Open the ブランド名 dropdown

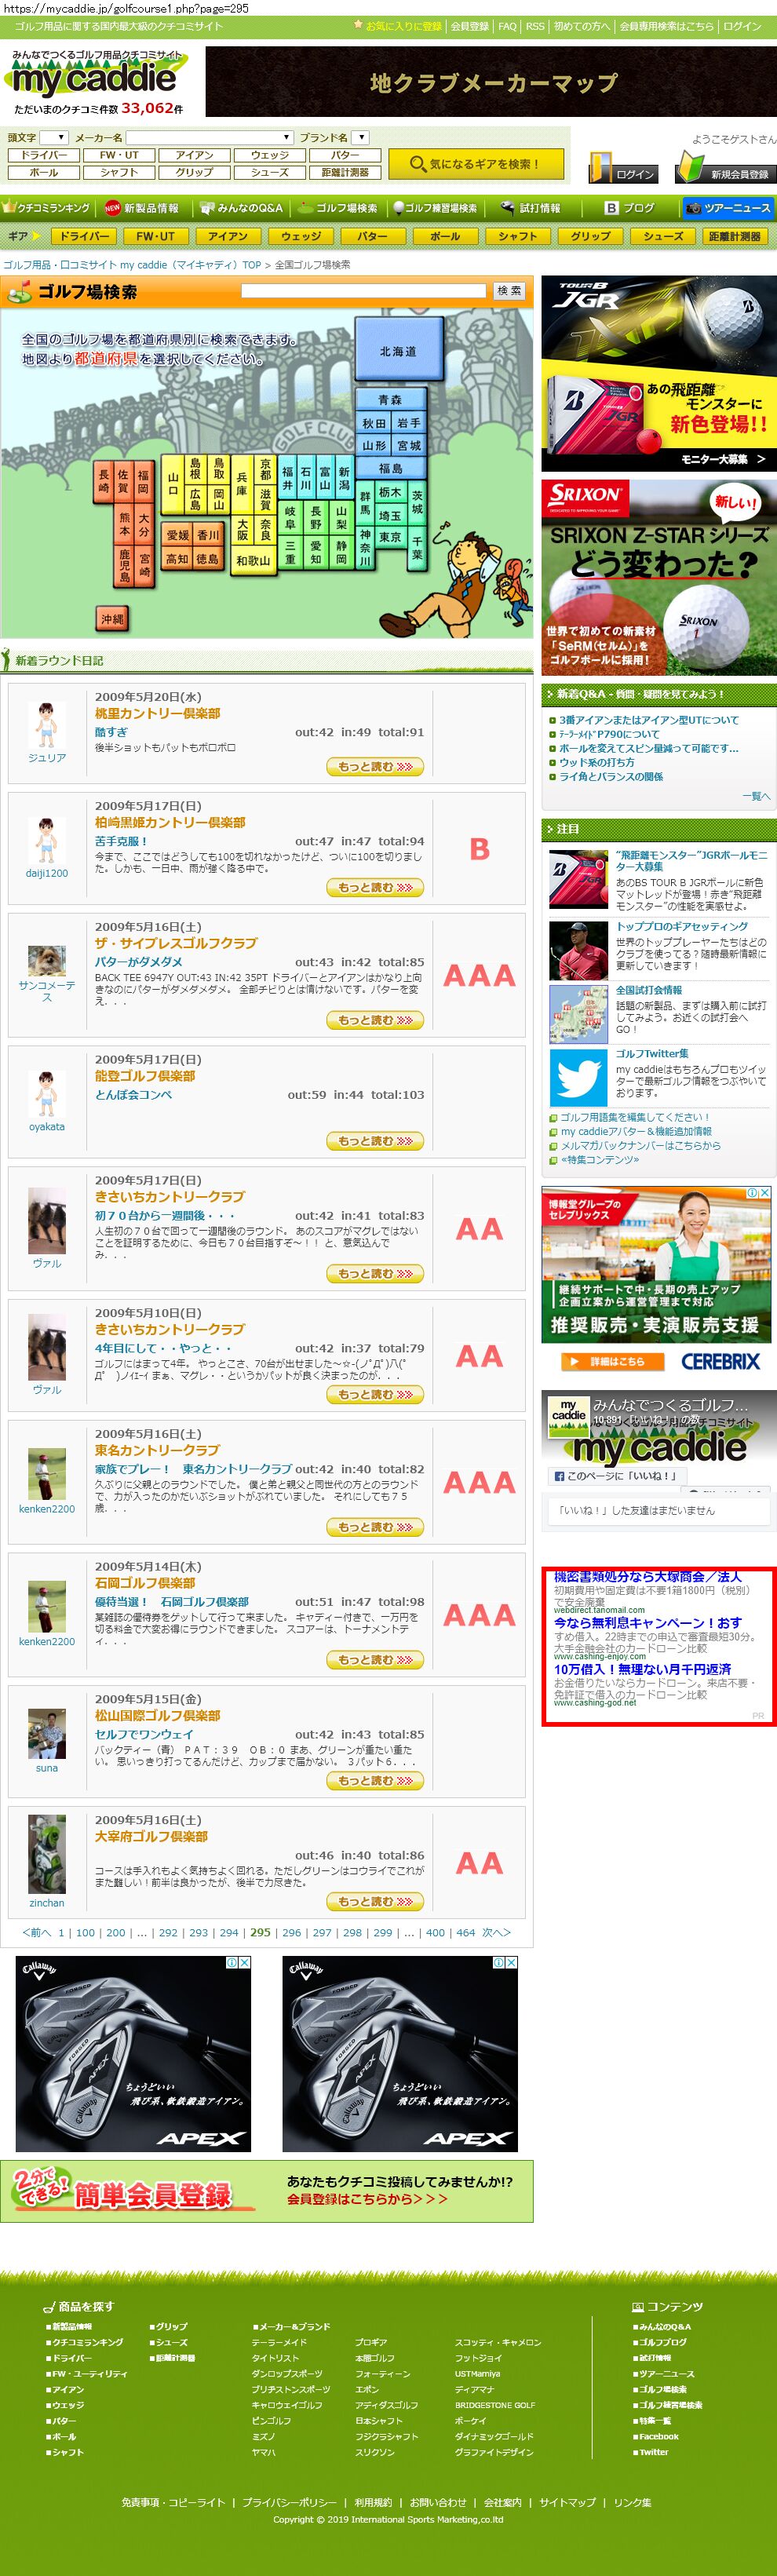coord(361,137)
